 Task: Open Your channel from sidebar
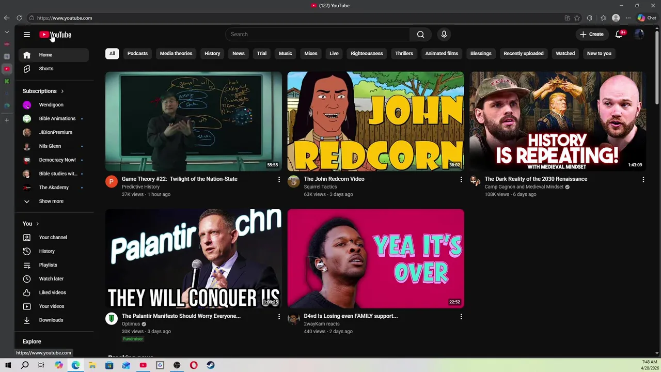pos(54,238)
